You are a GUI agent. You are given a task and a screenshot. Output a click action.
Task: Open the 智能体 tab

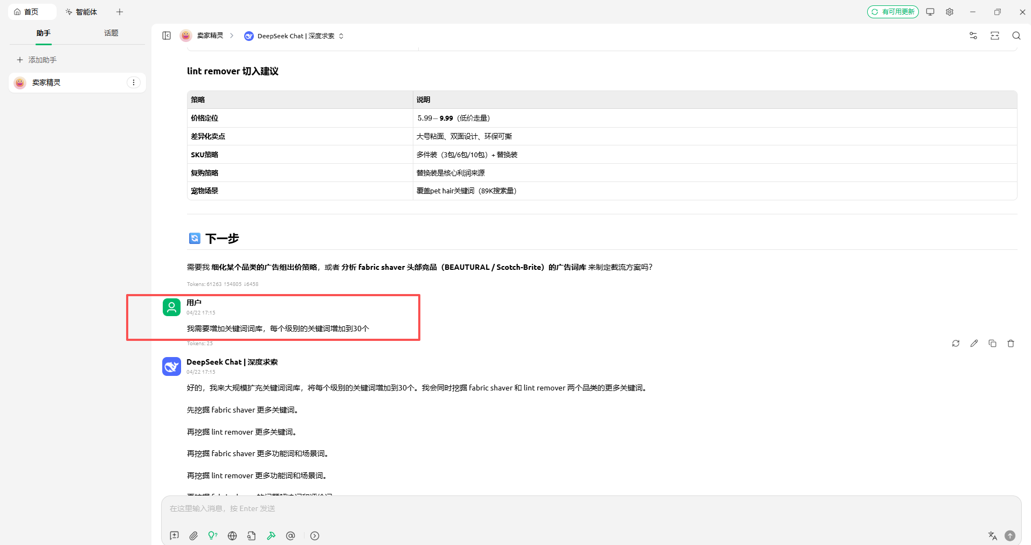81,12
